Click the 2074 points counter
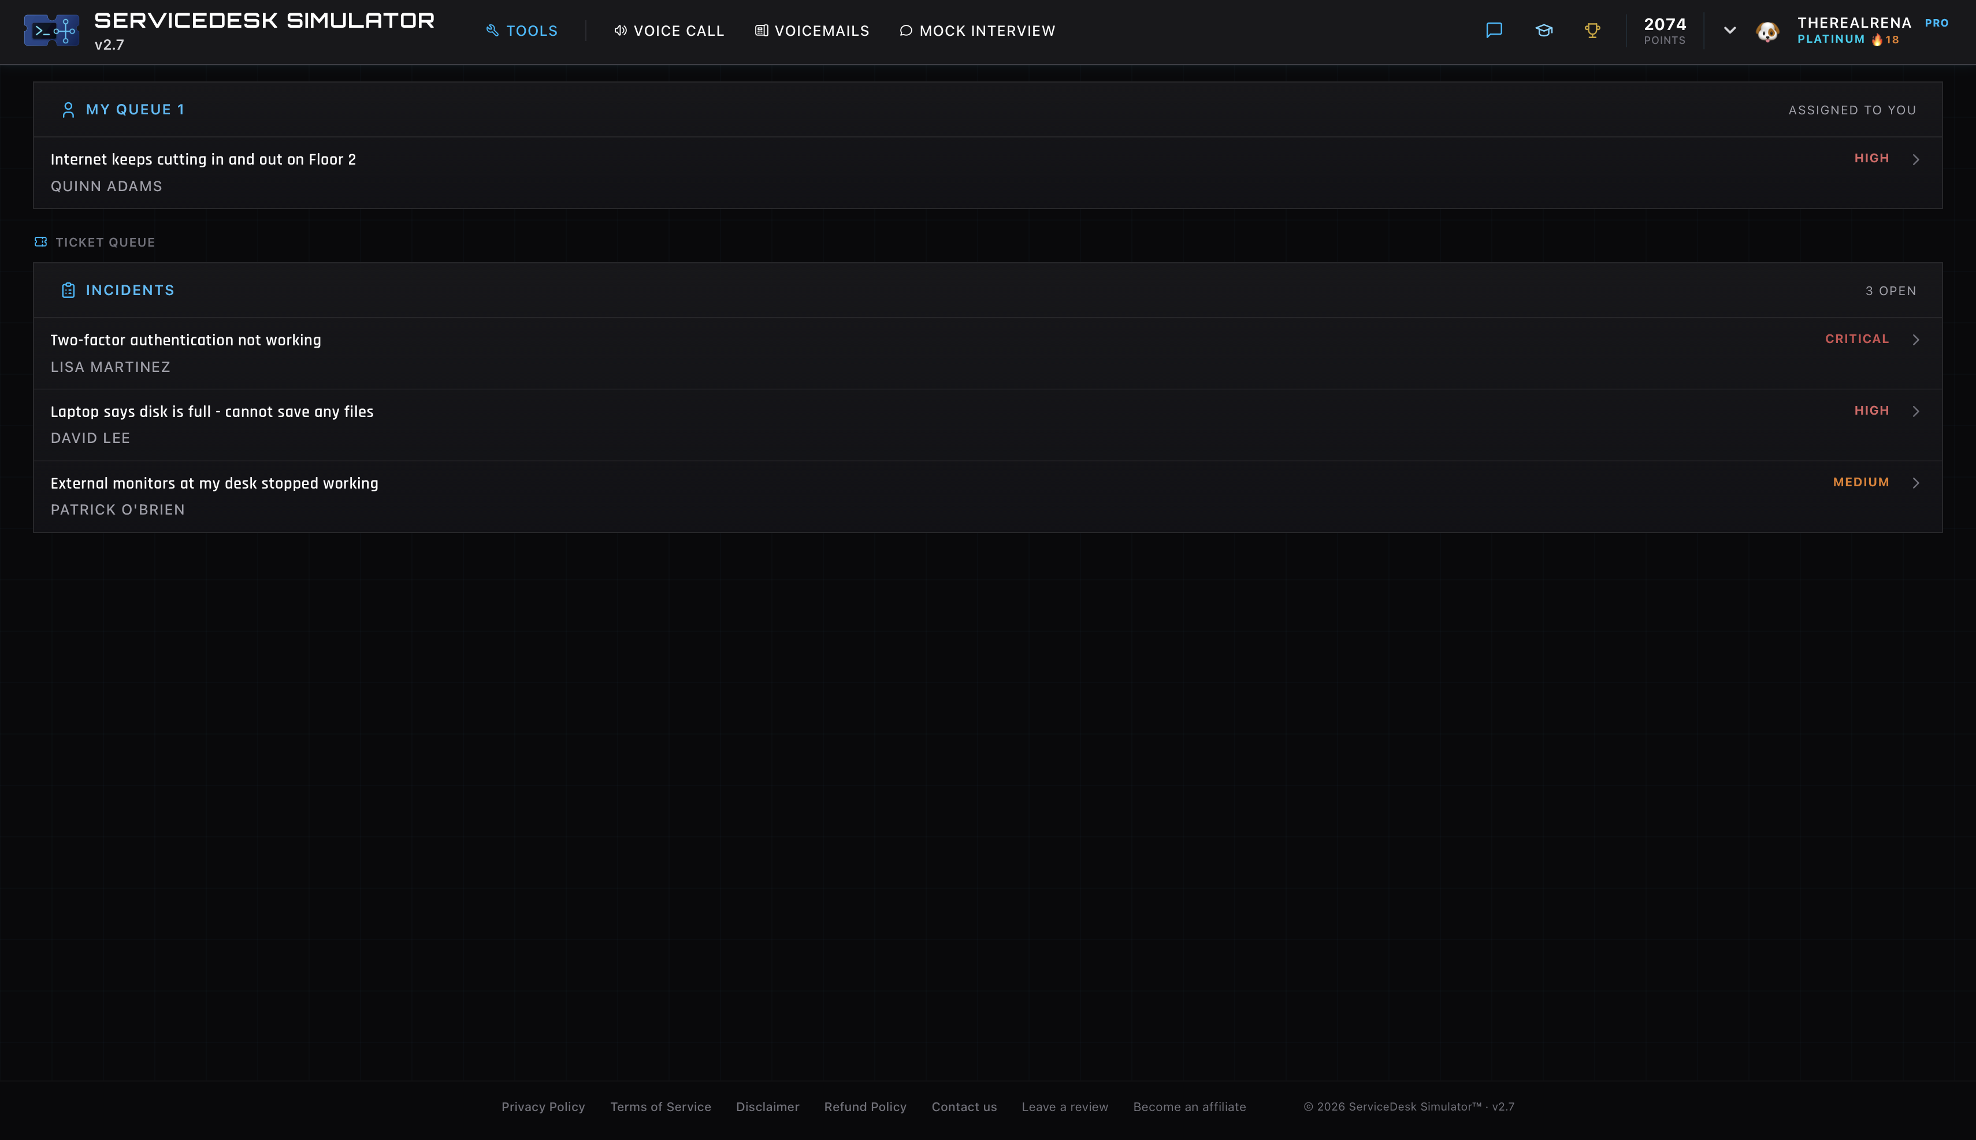The height and width of the screenshot is (1140, 1976). (1664, 31)
